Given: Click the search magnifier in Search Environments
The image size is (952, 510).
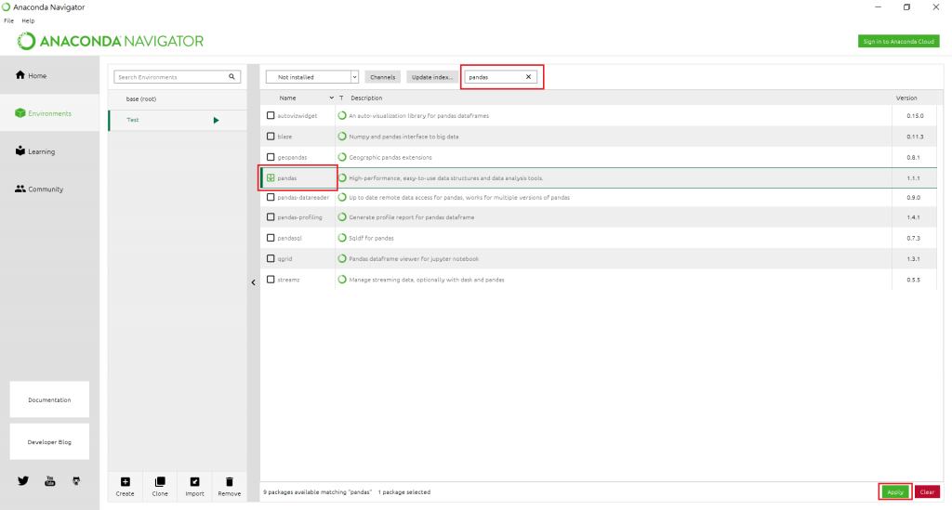Looking at the screenshot, I should click(231, 77).
